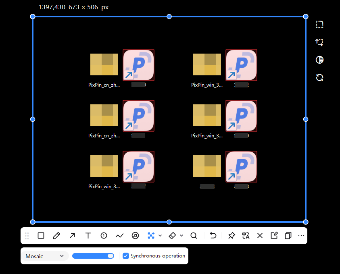Click the bottom-center edge selection handle
Screen dimensions: 340x274
click(x=169, y=222)
